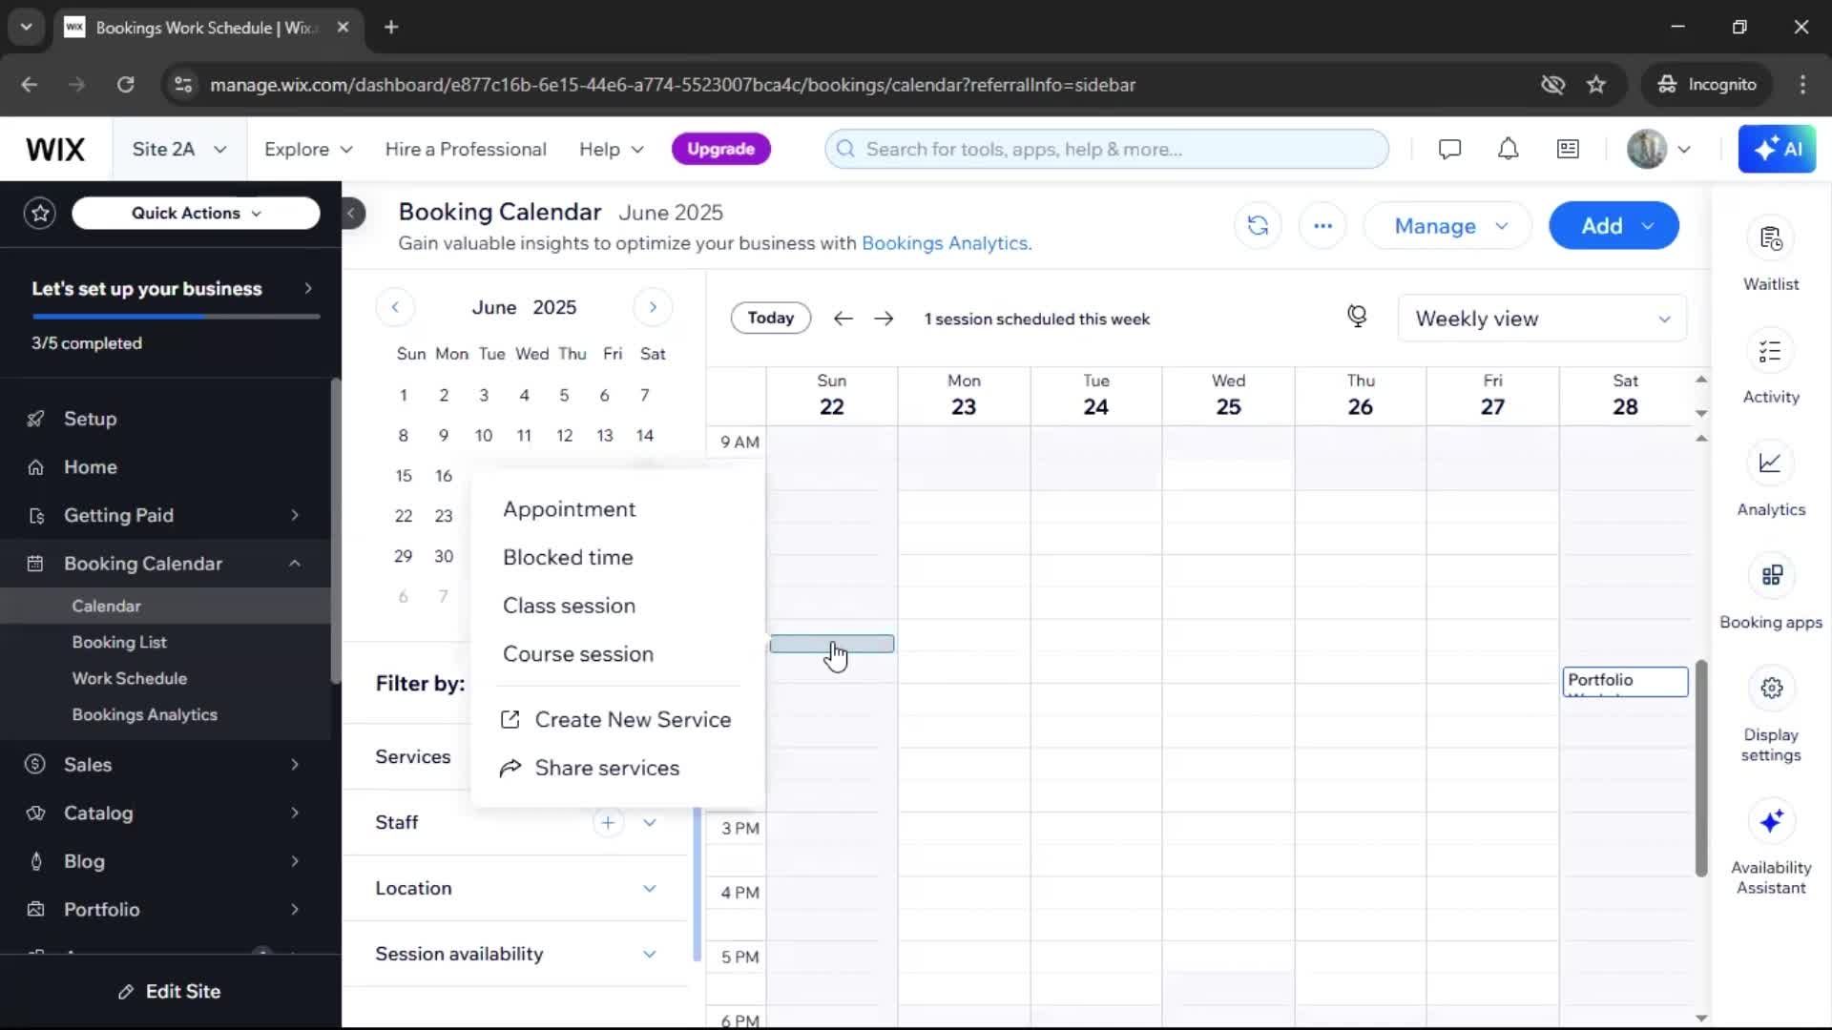Click the Wix logo
Viewport: 1832px width, 1030px height.
tap(55, 149)
